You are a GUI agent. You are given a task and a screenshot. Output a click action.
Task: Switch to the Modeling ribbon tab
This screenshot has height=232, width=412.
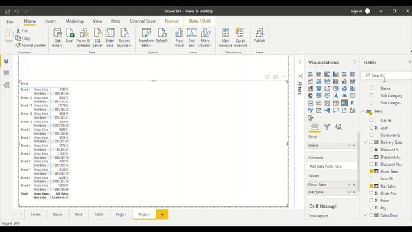click(75, 21)
